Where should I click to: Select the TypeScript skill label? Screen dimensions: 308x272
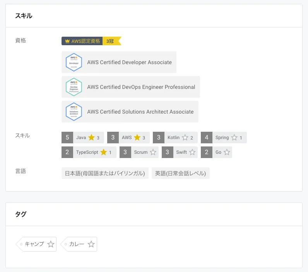(87, 152)
